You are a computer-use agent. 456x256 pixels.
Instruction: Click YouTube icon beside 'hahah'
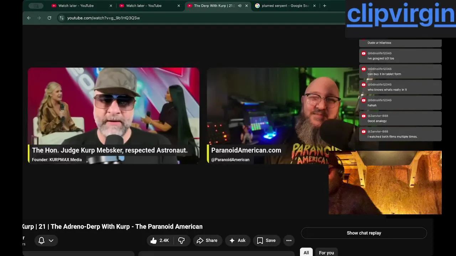tap(363, 100)
